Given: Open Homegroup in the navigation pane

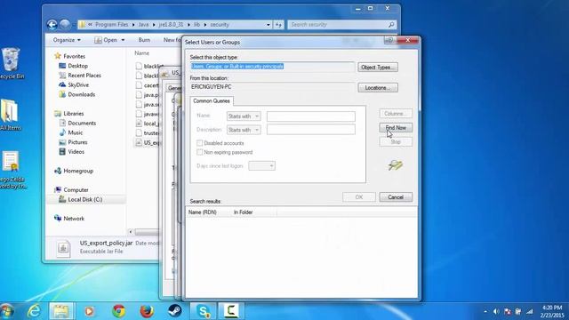Looking at the screenshot, I should click(x=74, y=171).
